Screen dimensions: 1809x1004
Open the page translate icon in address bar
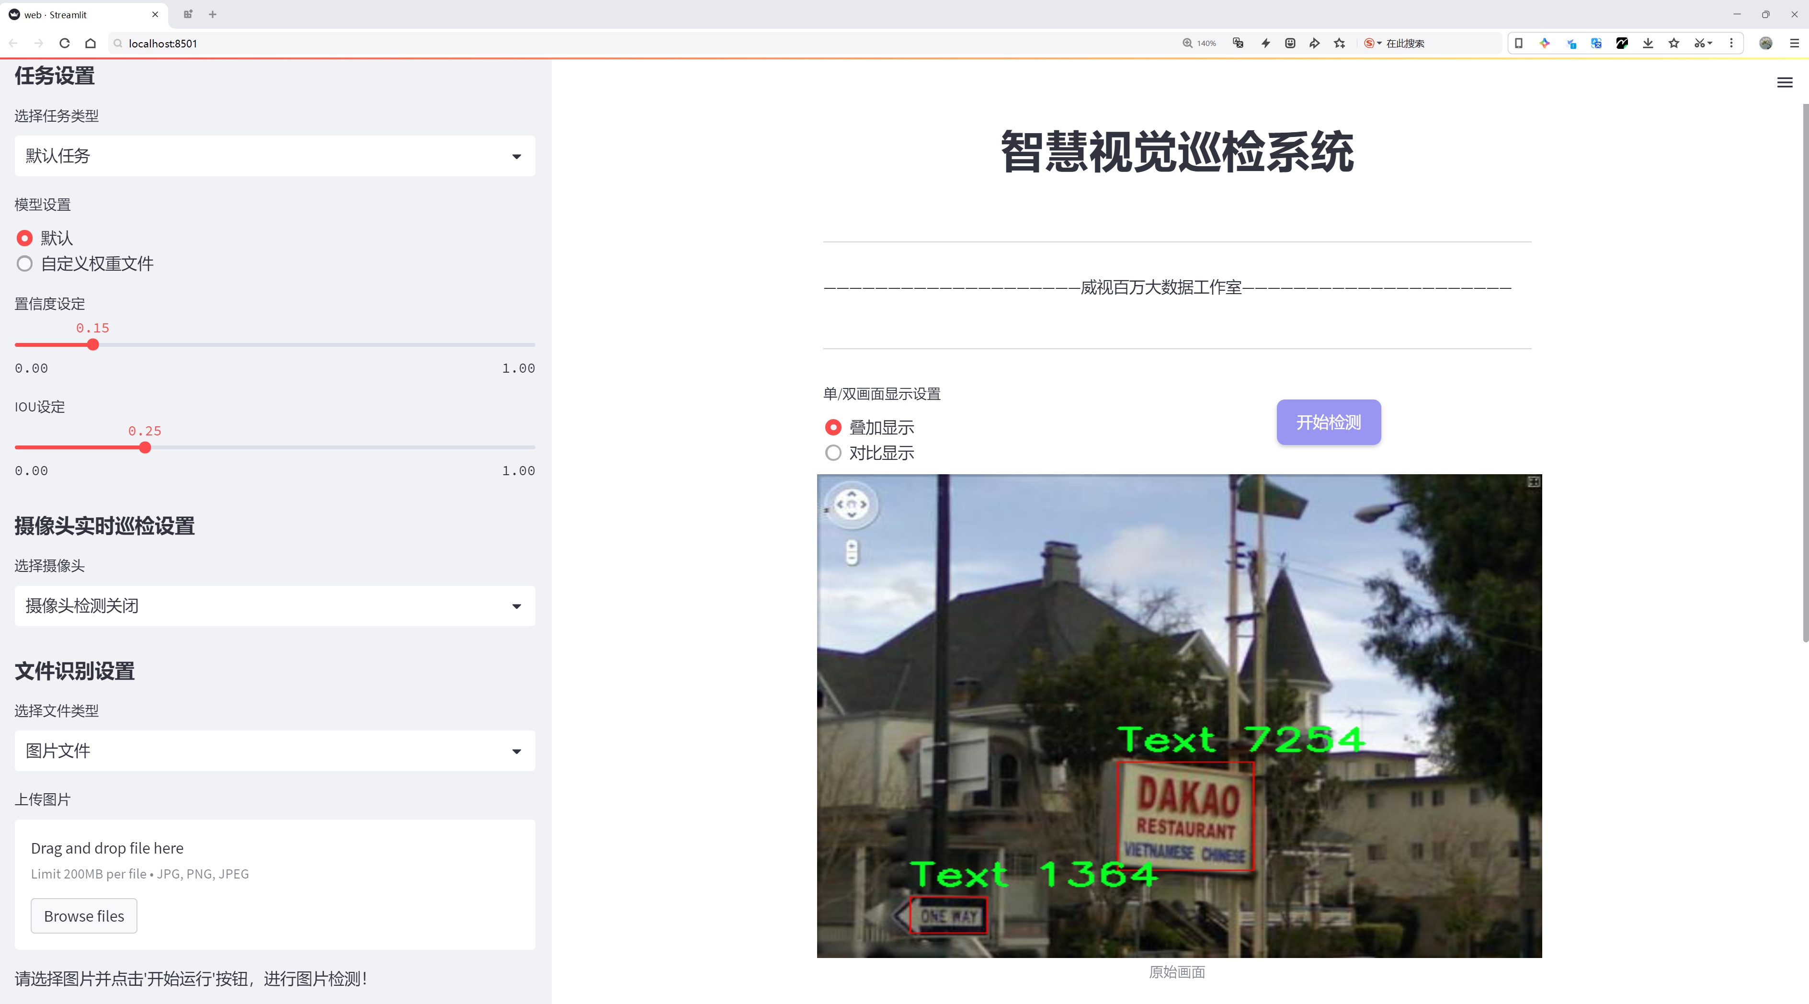click(1238, 43)
